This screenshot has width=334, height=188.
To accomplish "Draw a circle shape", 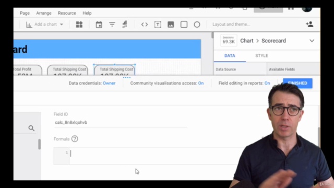I will coord(197,25).
